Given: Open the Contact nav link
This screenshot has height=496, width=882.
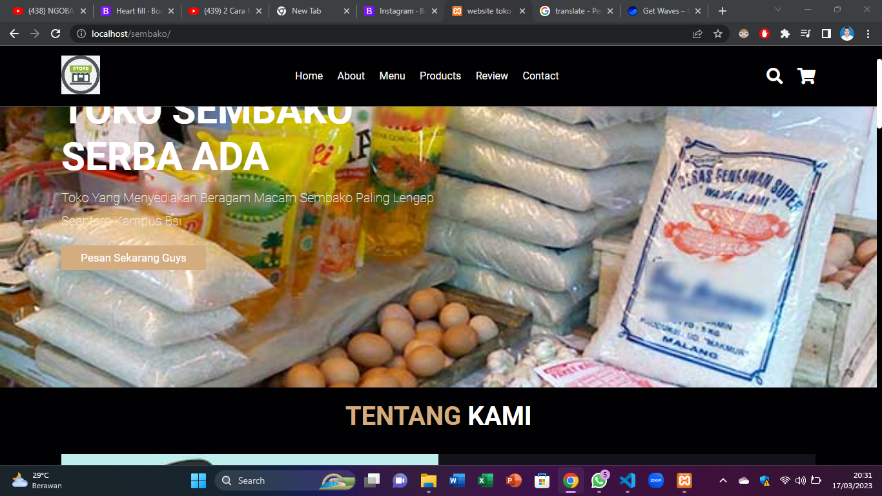Looking at the screenshot, I should [x=540, y=76].
